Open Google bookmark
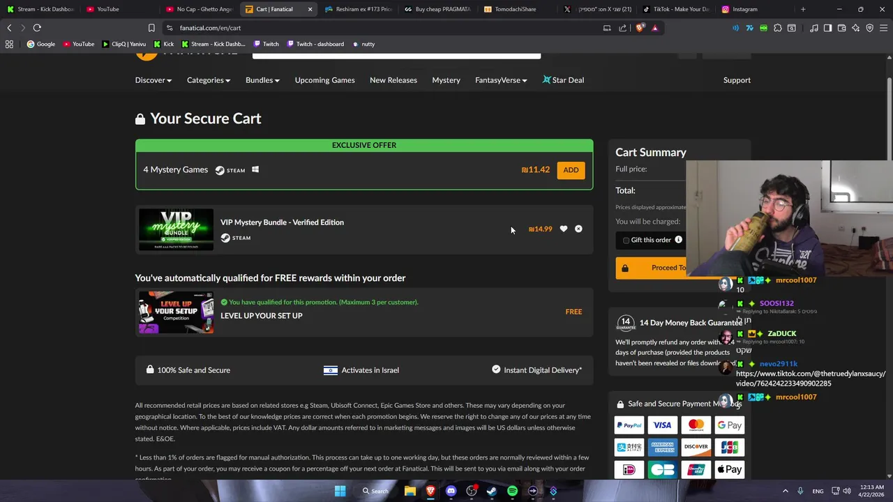The width and height of the screenshot is (893, 502). tap(41, 44)
